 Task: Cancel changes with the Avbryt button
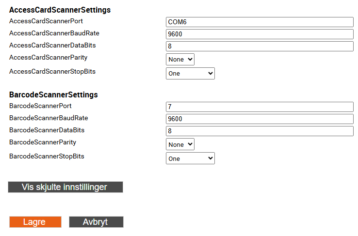coord(96,222)
